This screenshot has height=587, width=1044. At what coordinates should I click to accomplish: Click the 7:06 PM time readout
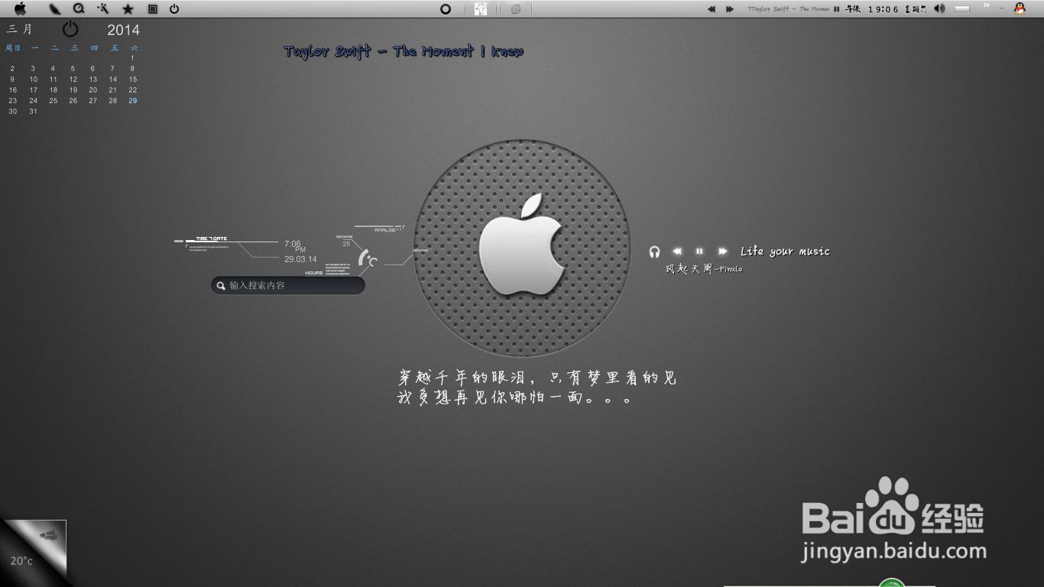point(295,246)
